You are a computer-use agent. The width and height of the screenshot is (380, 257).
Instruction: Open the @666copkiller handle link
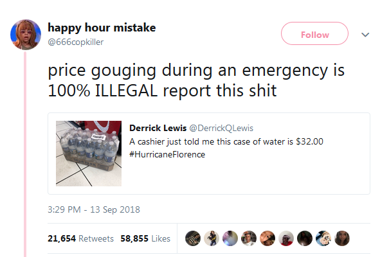76,42
